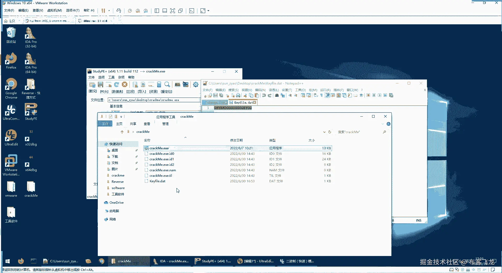Click Notepad++ record macro icon
This screenshot has height=273, width=502.
(368, 95)
